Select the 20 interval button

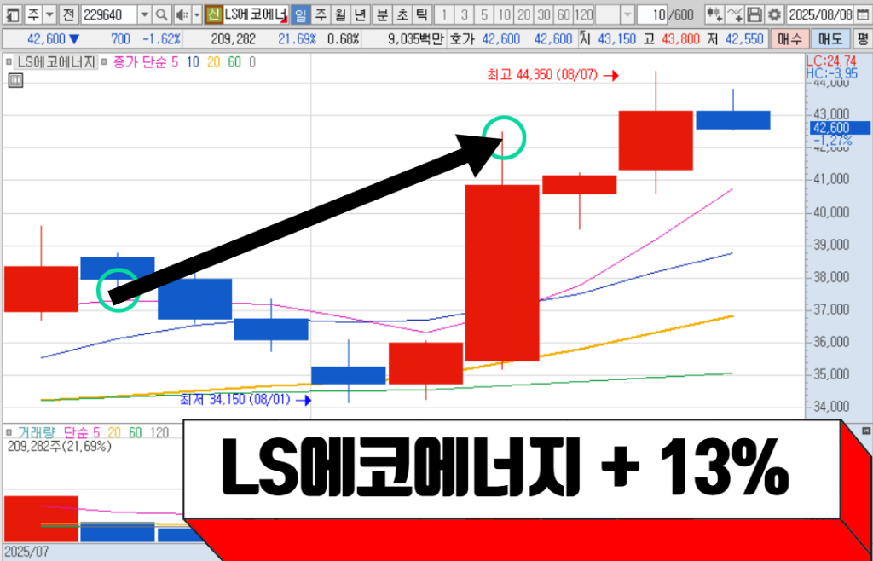[x=524, y=14]
